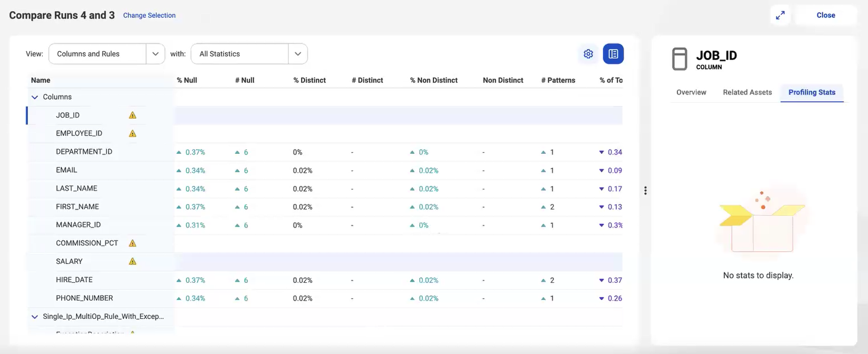Collapse the Single_Ip_MultiOp_Rule_With_Excep group
Viewport: 868px width, 354px height.
pyautogui.click(x=34, y=317)
